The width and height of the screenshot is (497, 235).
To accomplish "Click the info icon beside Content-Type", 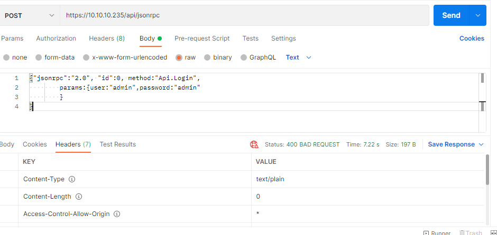I will click(72, 179).
